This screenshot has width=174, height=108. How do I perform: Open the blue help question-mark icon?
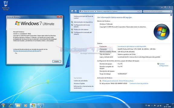[x=171, y=15]
